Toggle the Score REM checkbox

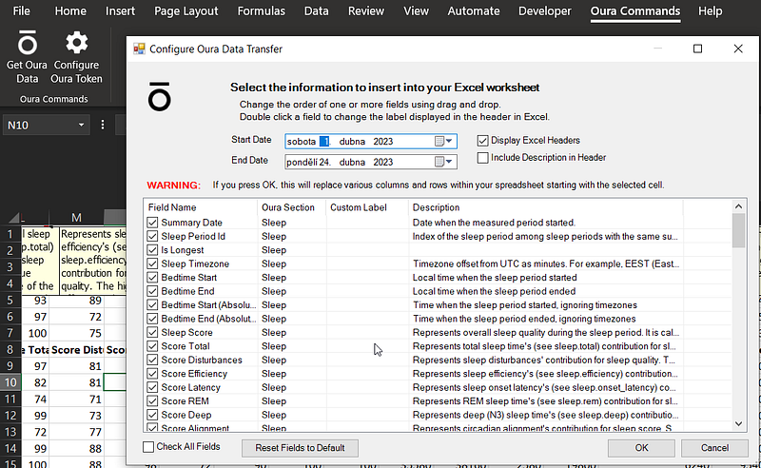(x=152, y=401)
